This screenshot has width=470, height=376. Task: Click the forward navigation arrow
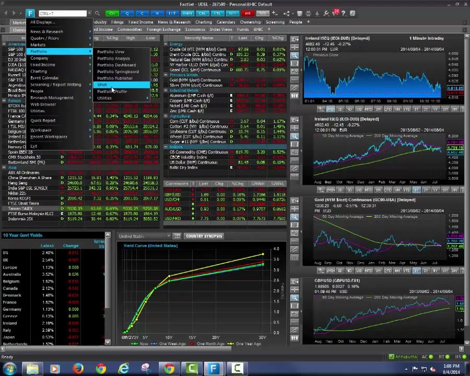pyautogui.click(x=14, y=13)
